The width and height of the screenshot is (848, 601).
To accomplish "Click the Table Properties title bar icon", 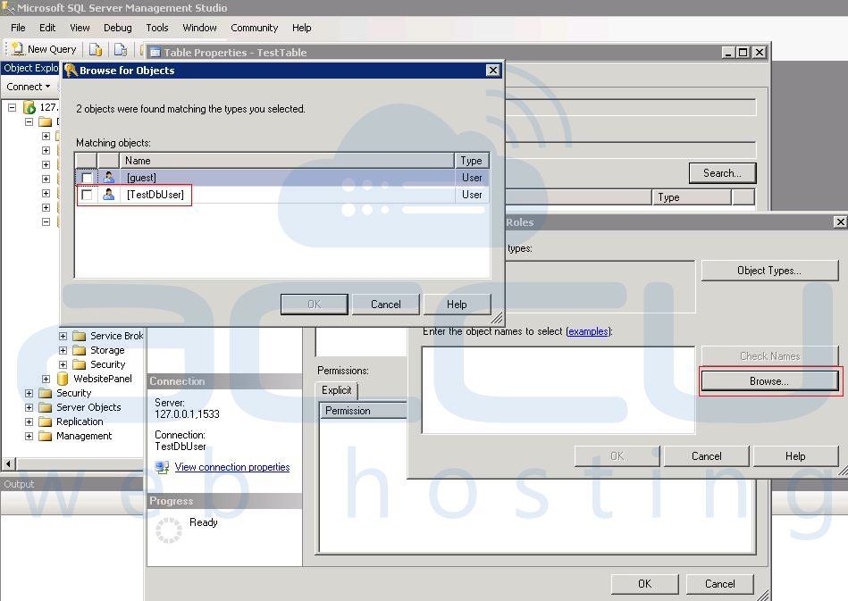I will 155,53.
